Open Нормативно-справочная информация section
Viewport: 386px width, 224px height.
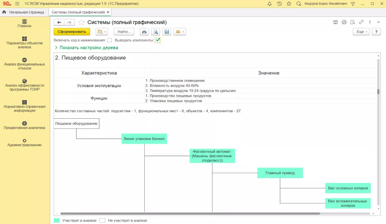pyautogui.click(x=24, y=106)
